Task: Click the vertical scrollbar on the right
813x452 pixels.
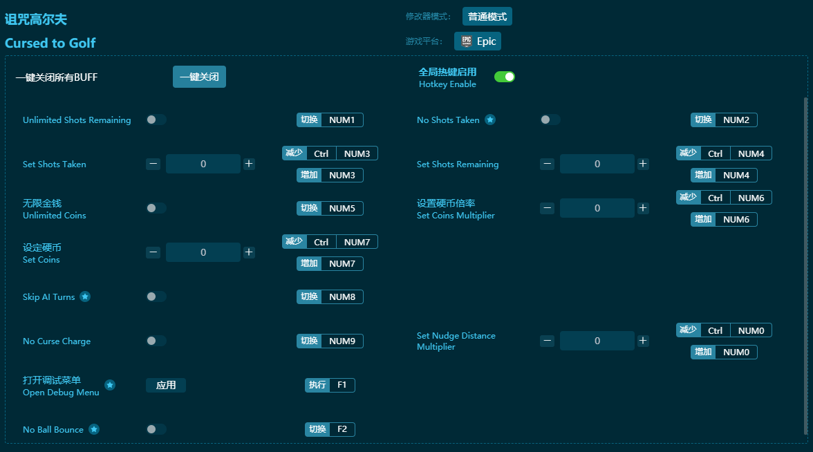Action: (x=805, y=263)
